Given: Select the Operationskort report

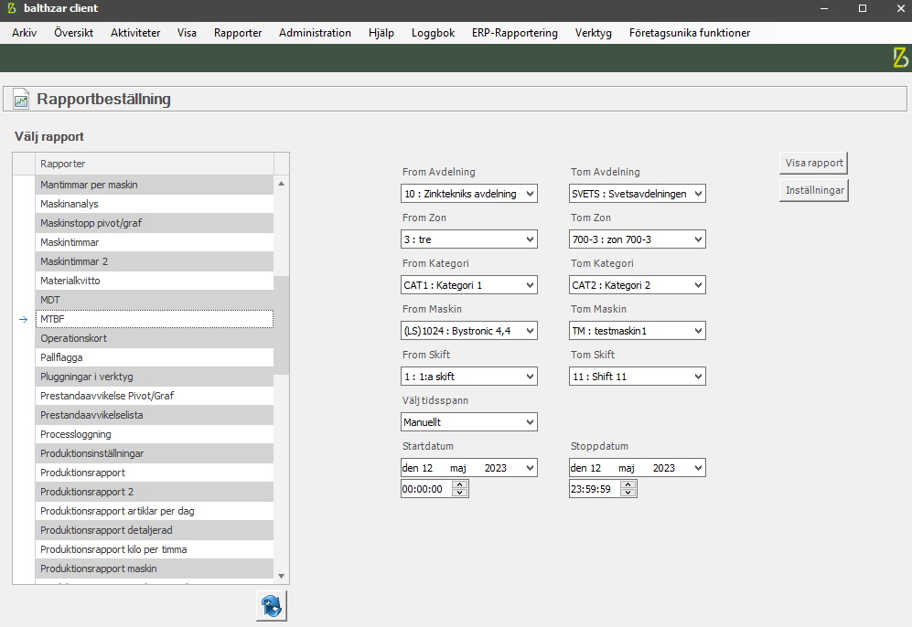Looking at the screenshot, I should point(154,338).
